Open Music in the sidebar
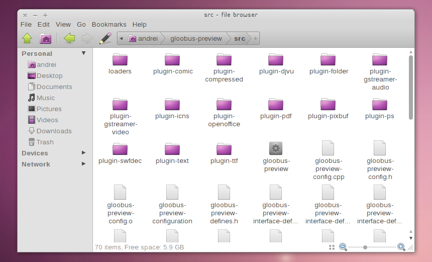 pos(41,98)
